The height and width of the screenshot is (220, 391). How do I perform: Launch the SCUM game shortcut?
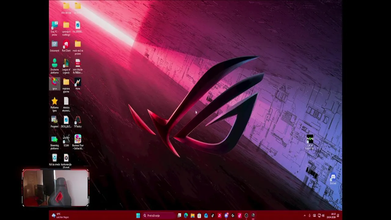pos(66,141)
